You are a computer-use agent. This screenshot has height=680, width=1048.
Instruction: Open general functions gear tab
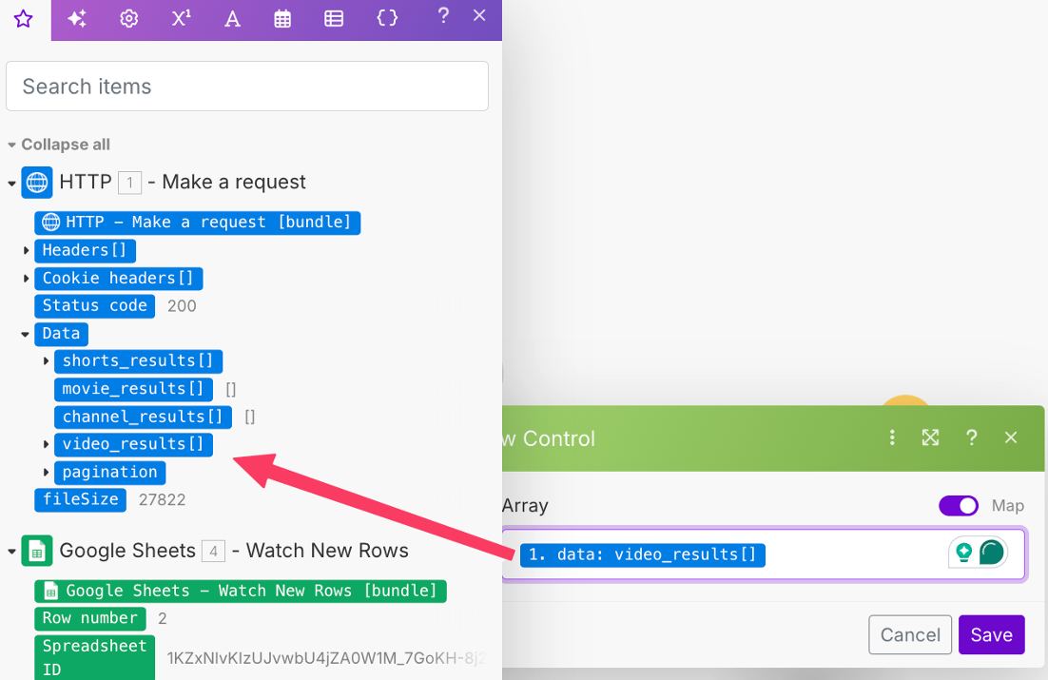tap(128, 19)
